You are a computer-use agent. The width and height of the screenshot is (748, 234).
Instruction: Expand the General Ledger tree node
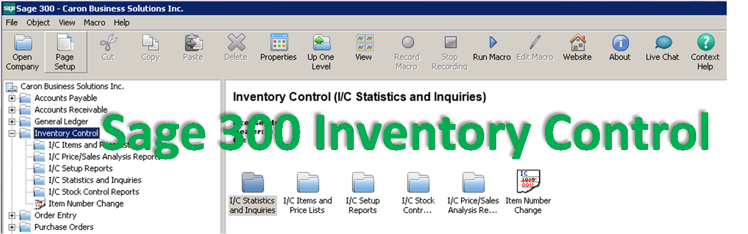12,122
